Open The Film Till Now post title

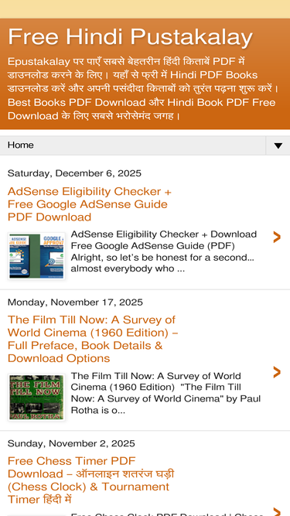point(93,339)
